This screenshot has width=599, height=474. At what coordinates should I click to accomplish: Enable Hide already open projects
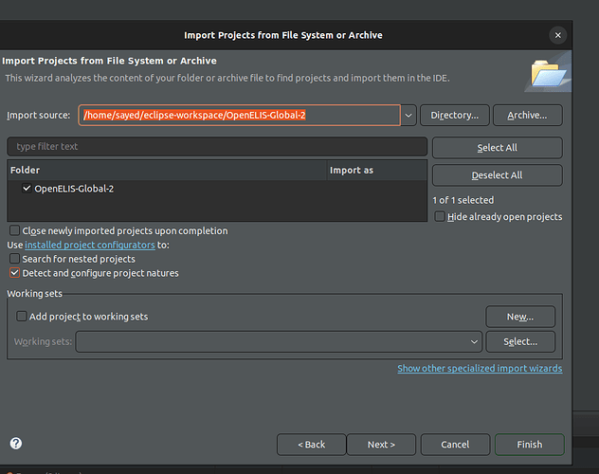click(440, 217)
